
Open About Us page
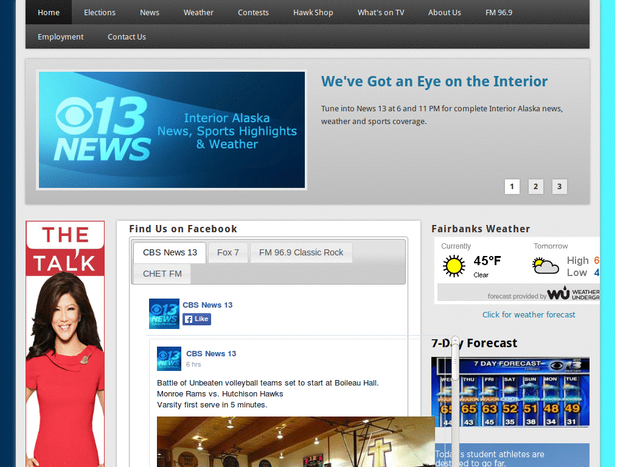pos(445,12)
